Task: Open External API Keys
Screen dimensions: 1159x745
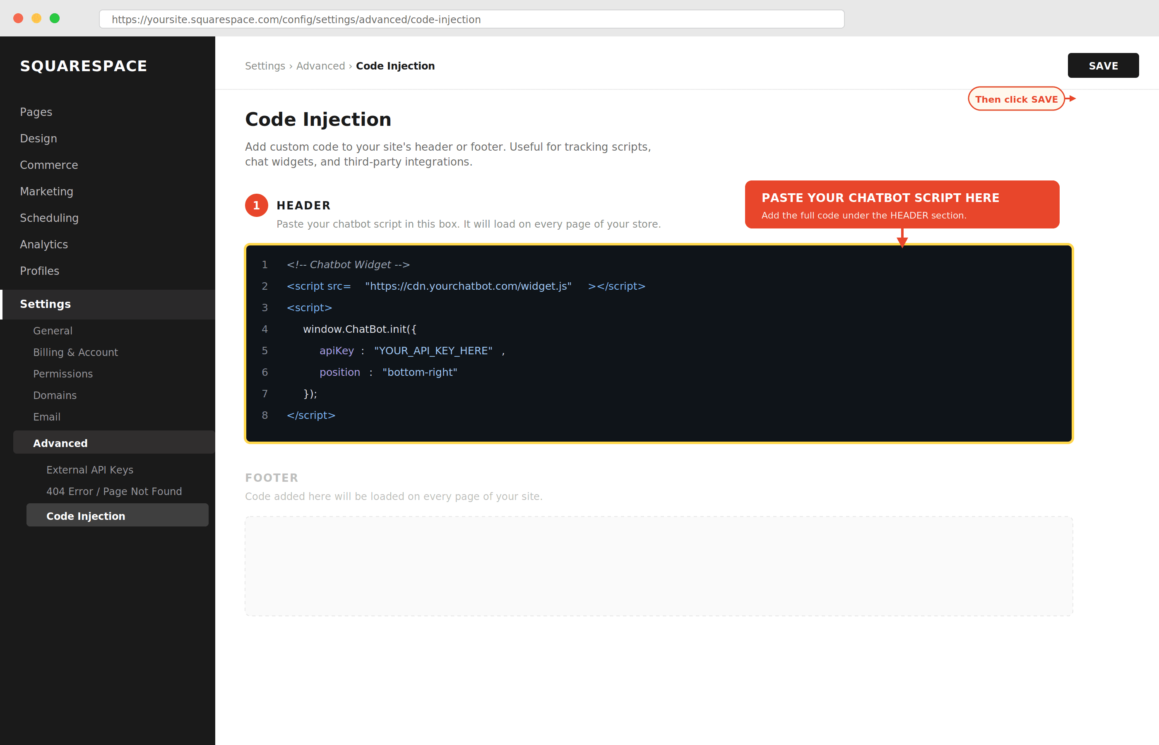Action: tap(90, 469)
